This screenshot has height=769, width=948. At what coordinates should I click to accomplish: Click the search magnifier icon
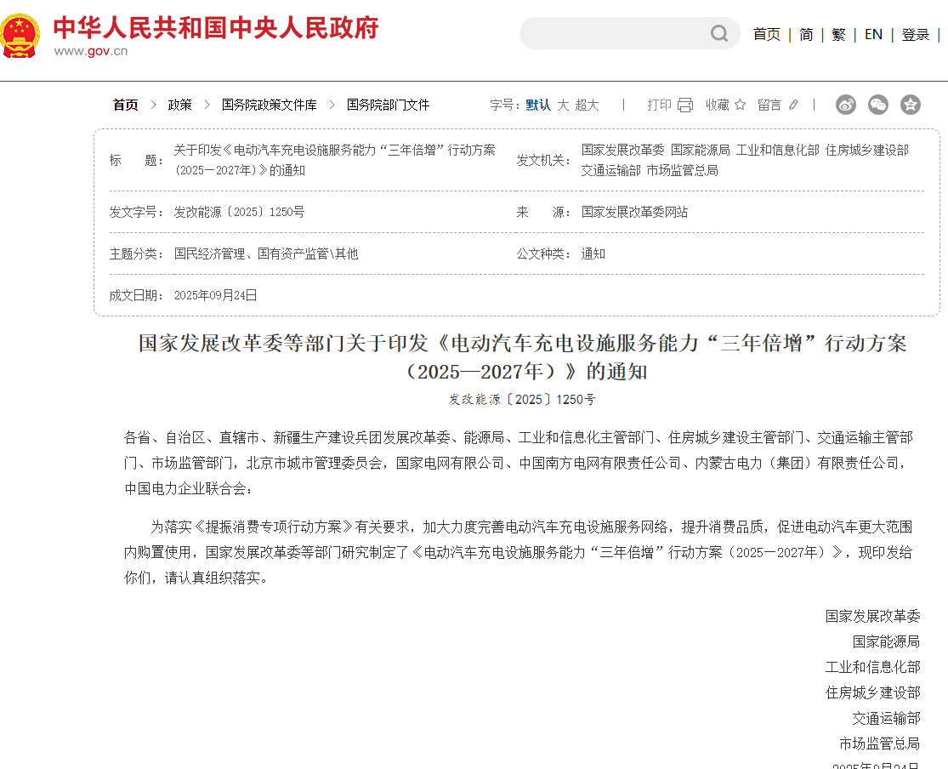pos(718,33)
